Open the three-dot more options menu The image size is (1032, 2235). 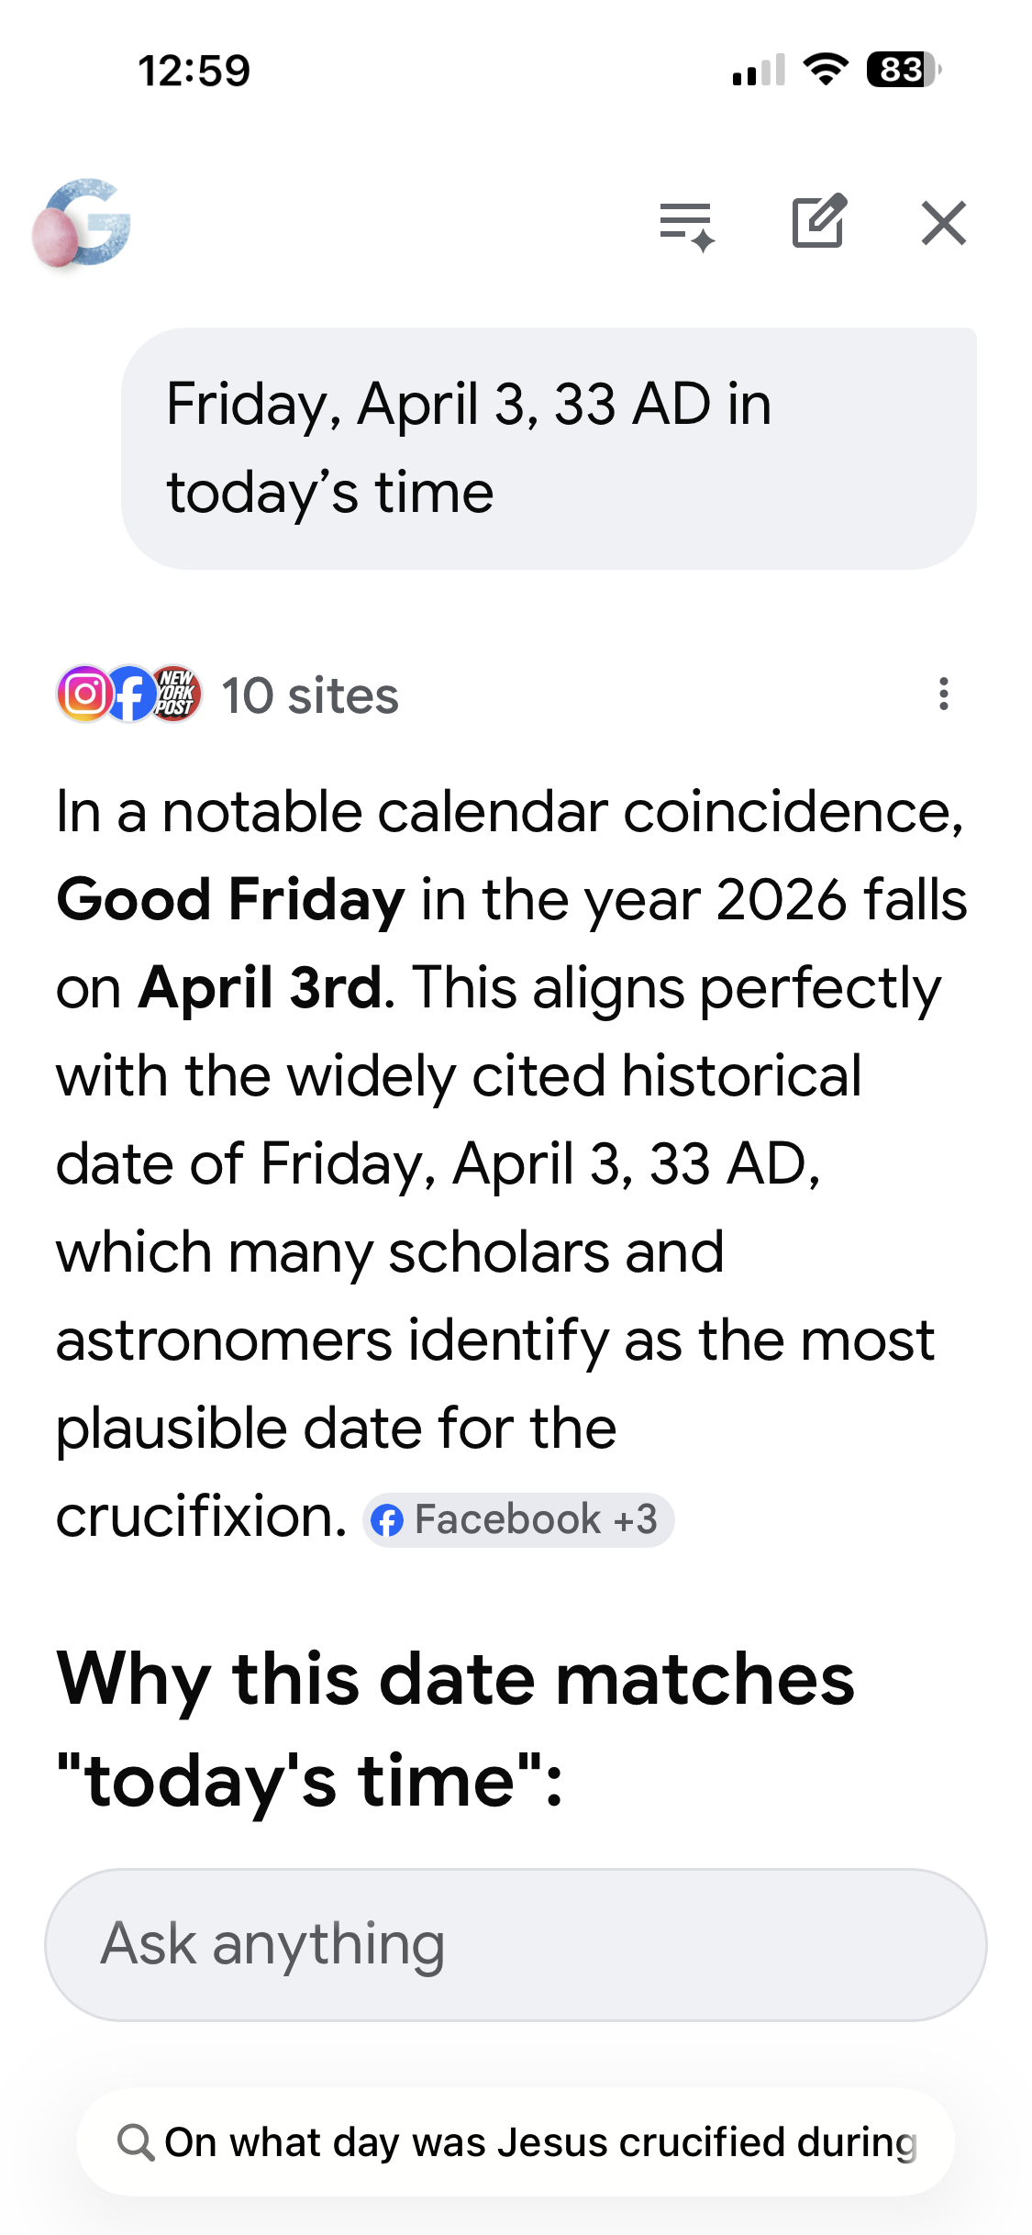943,695
